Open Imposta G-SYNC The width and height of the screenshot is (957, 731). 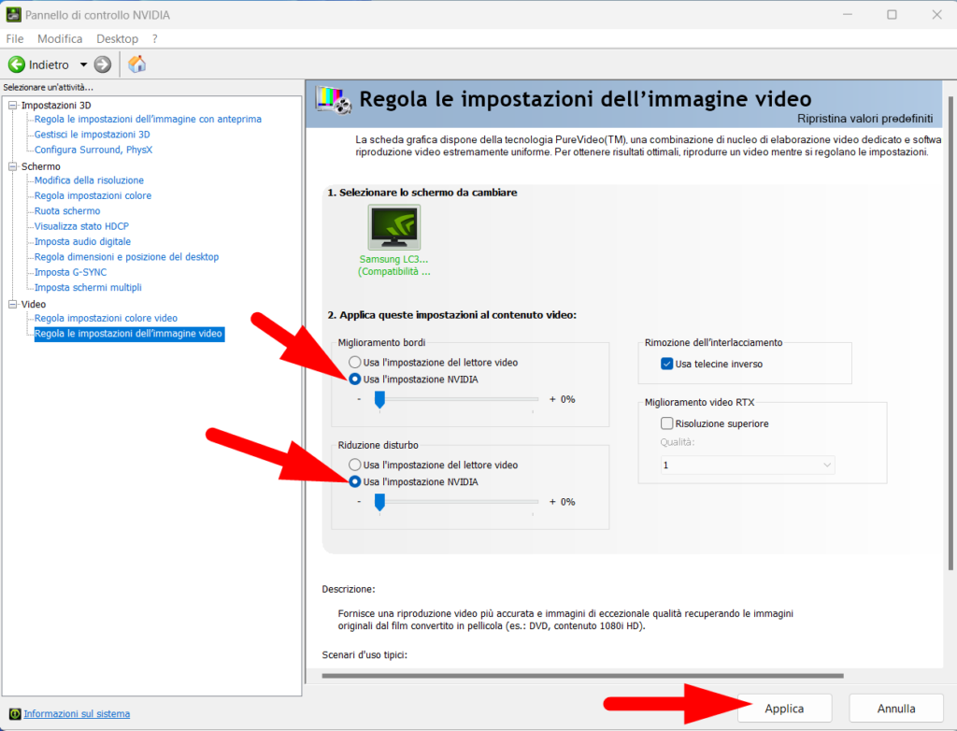70,272
